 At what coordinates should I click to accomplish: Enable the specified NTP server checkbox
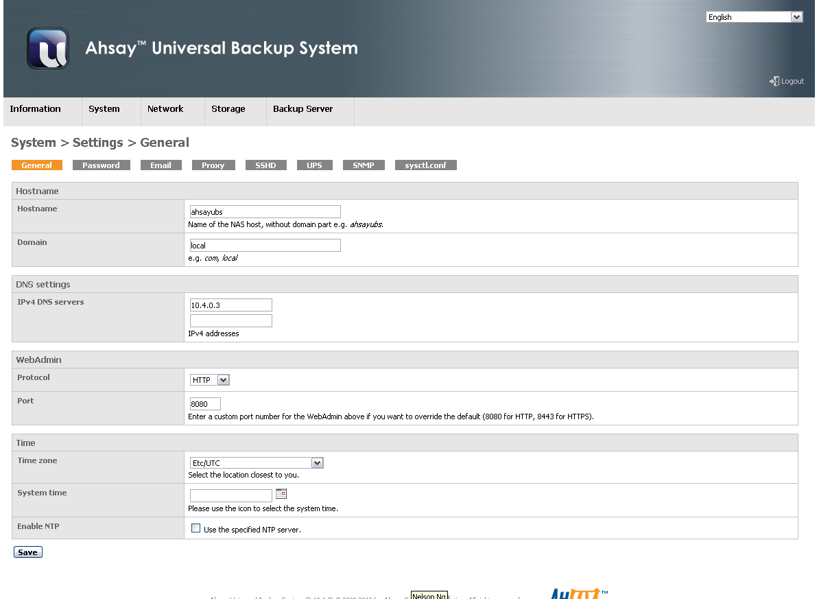tap(195, 528)
